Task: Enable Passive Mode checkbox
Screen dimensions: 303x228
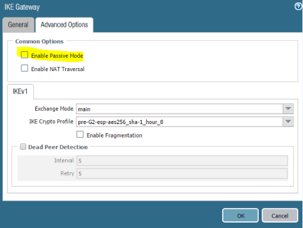Action: 24,55
